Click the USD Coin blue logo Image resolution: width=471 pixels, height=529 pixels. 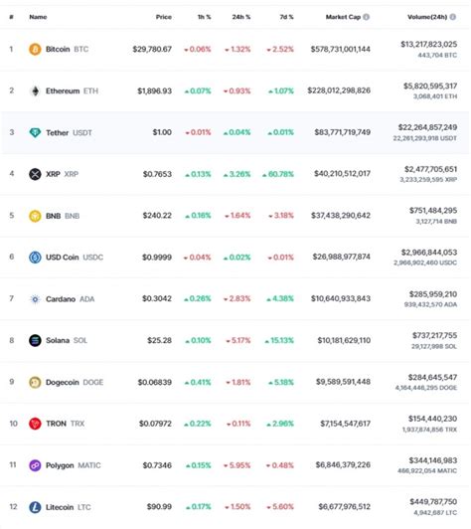coord(35,258)
